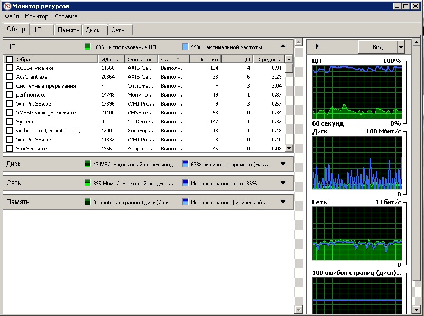Toggle the select-all checkbox beside Образ header
Screen dimensions: 424x316
tap(10, 60)
